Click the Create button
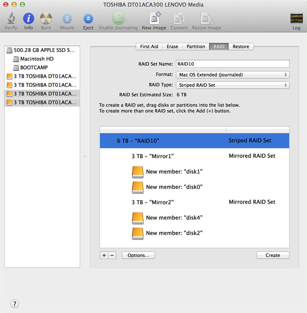 (273, 255)
